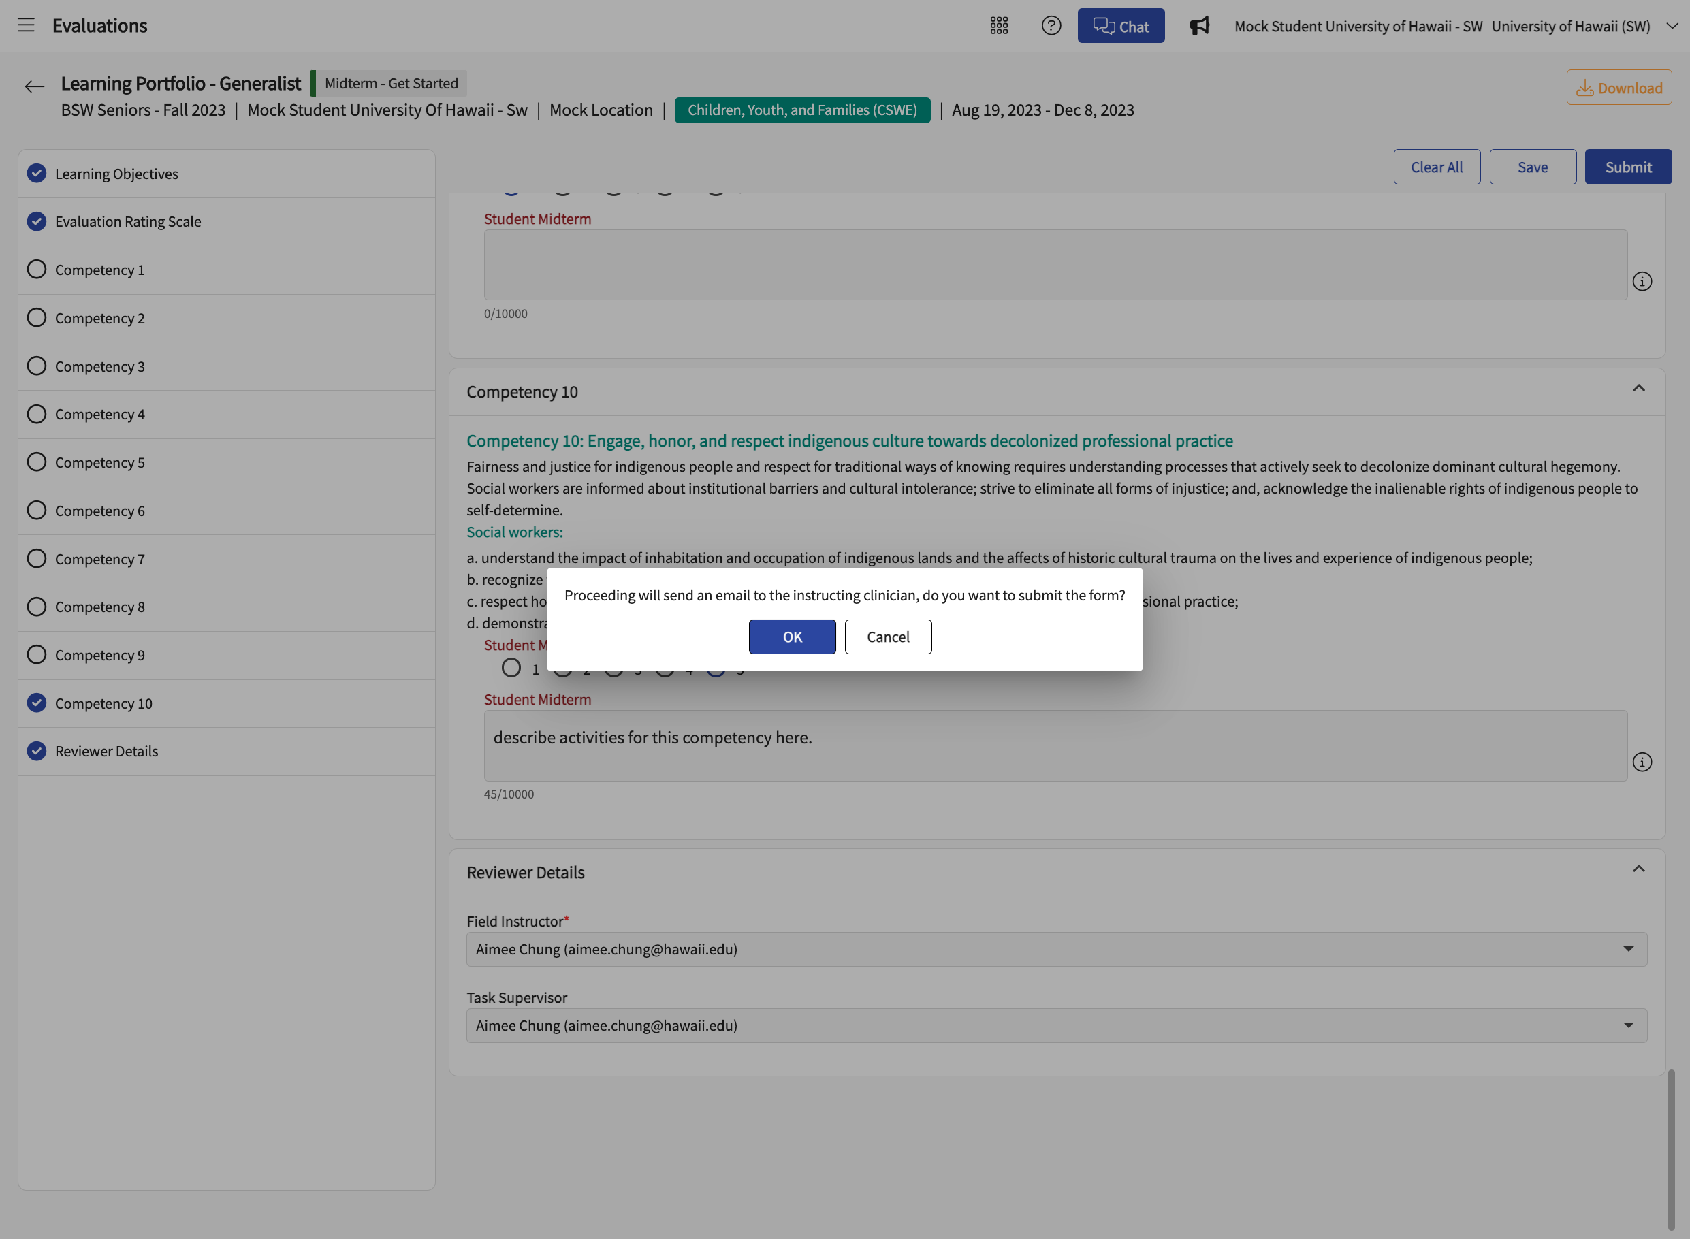This screenshot has height=1239, width=1690.
Task: Jump to Competency 5 in sidebar
Action: 227,463
